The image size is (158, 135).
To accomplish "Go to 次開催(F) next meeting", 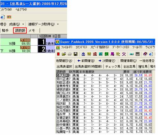I will 107,61.
